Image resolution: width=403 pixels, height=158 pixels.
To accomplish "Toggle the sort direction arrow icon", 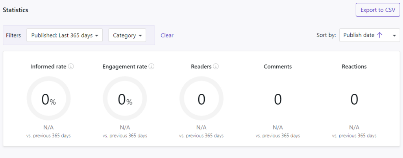I will click(380, 35).
